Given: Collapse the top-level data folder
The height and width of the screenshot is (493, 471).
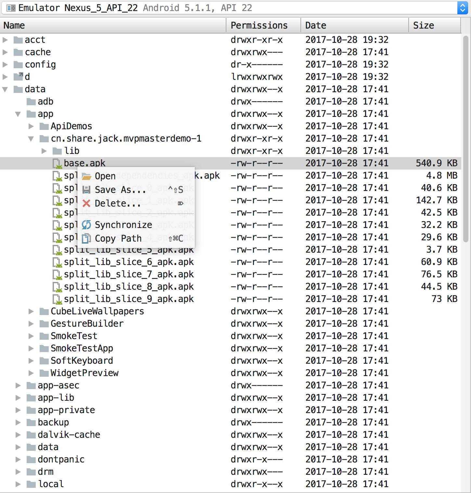Looking at the screenshot, I should click(5, 89).
